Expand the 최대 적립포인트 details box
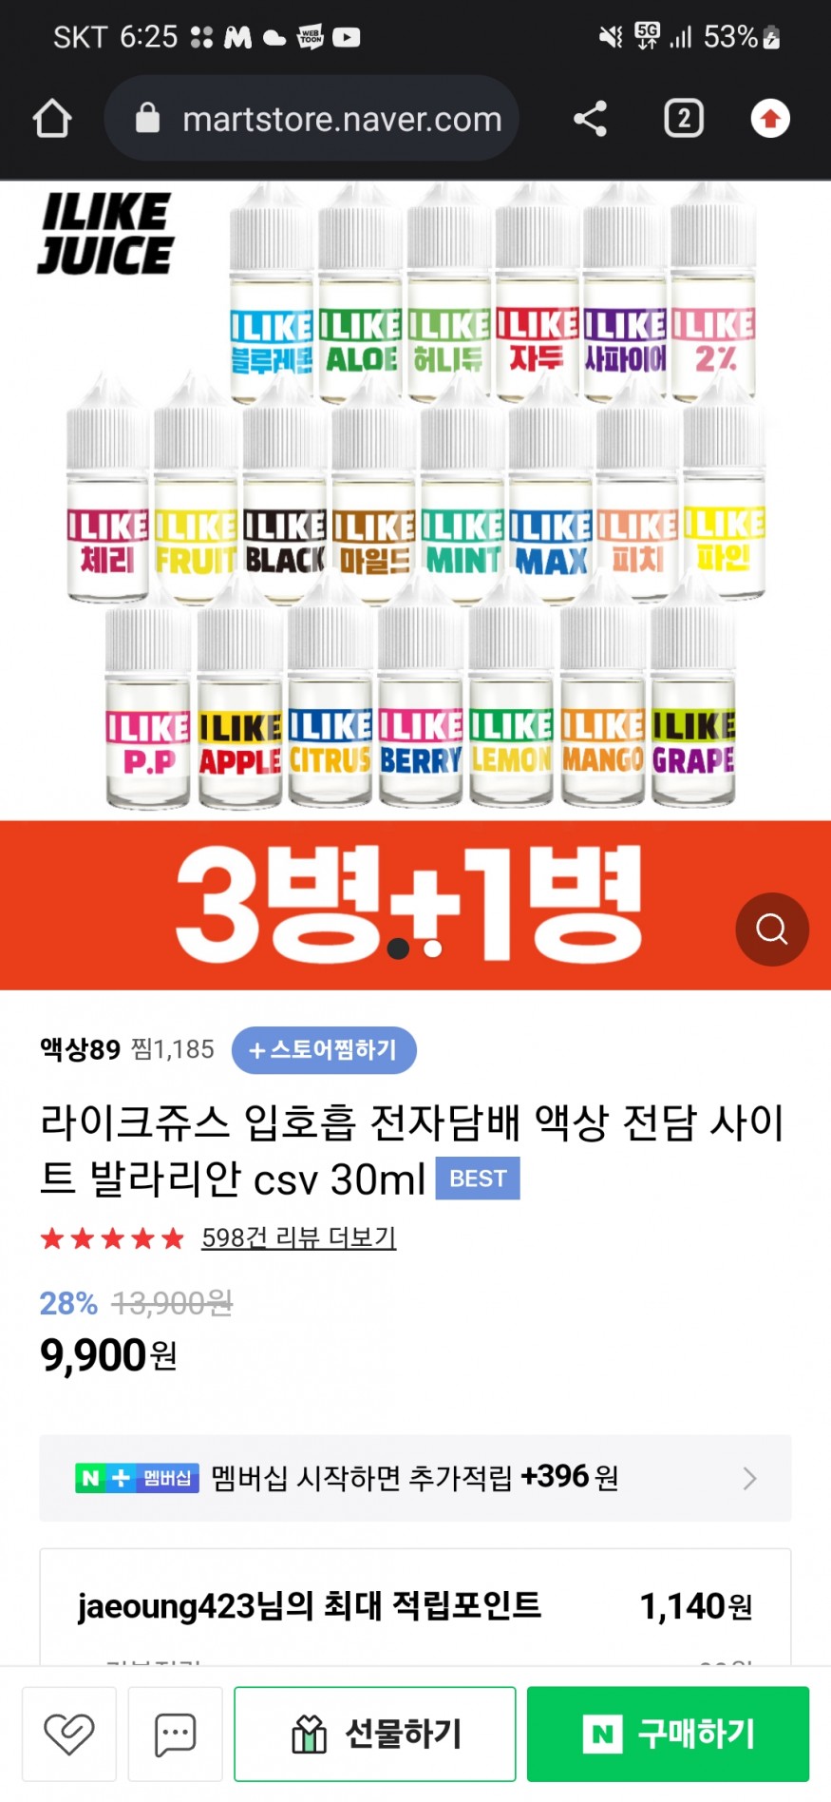The image size is (831, 1802). tap(415, 1606)
